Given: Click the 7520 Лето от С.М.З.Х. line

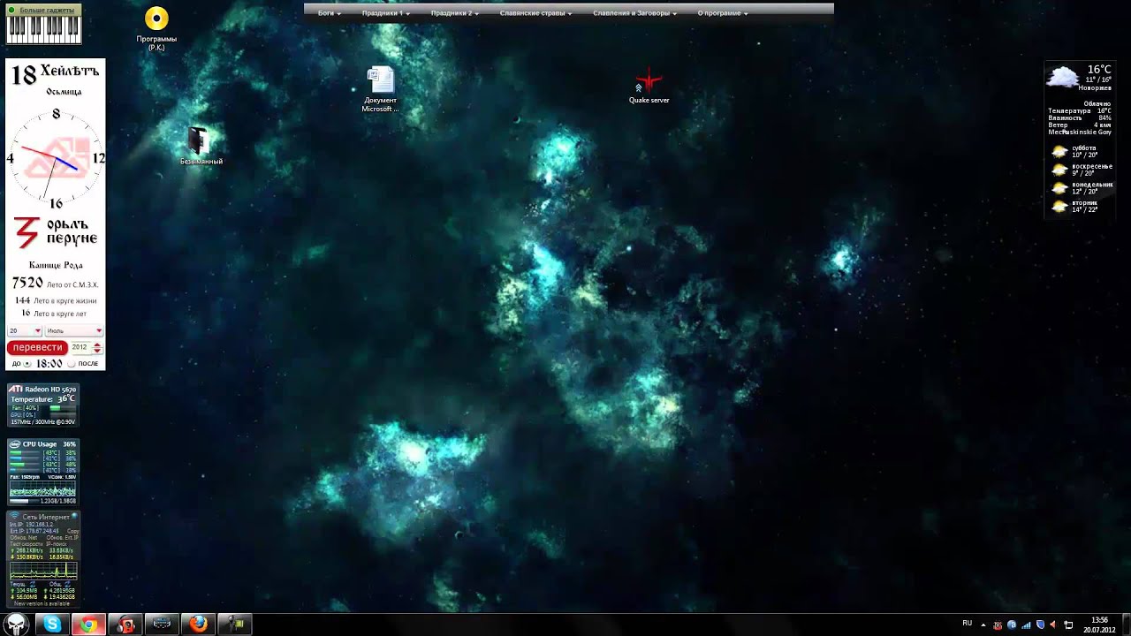Looking at the screenshot, I should tap(56, 284).
